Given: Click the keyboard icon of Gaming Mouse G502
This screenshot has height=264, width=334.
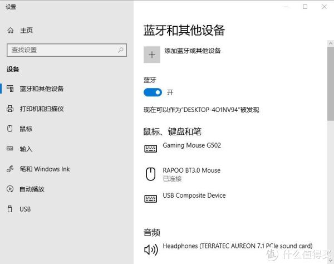Looking at the screenshot, I should click(x=151, y=149).
